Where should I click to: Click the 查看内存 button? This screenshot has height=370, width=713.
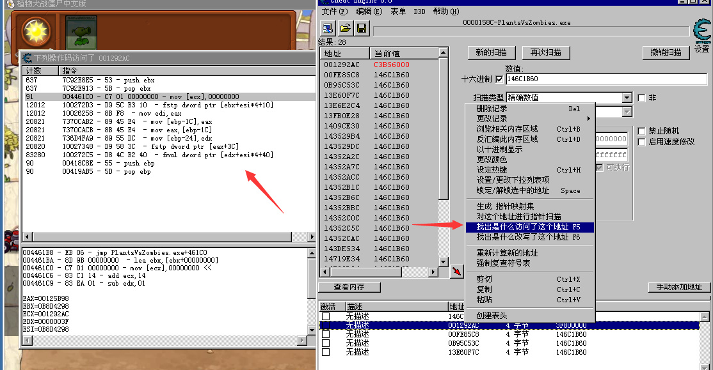coord(349,287)
